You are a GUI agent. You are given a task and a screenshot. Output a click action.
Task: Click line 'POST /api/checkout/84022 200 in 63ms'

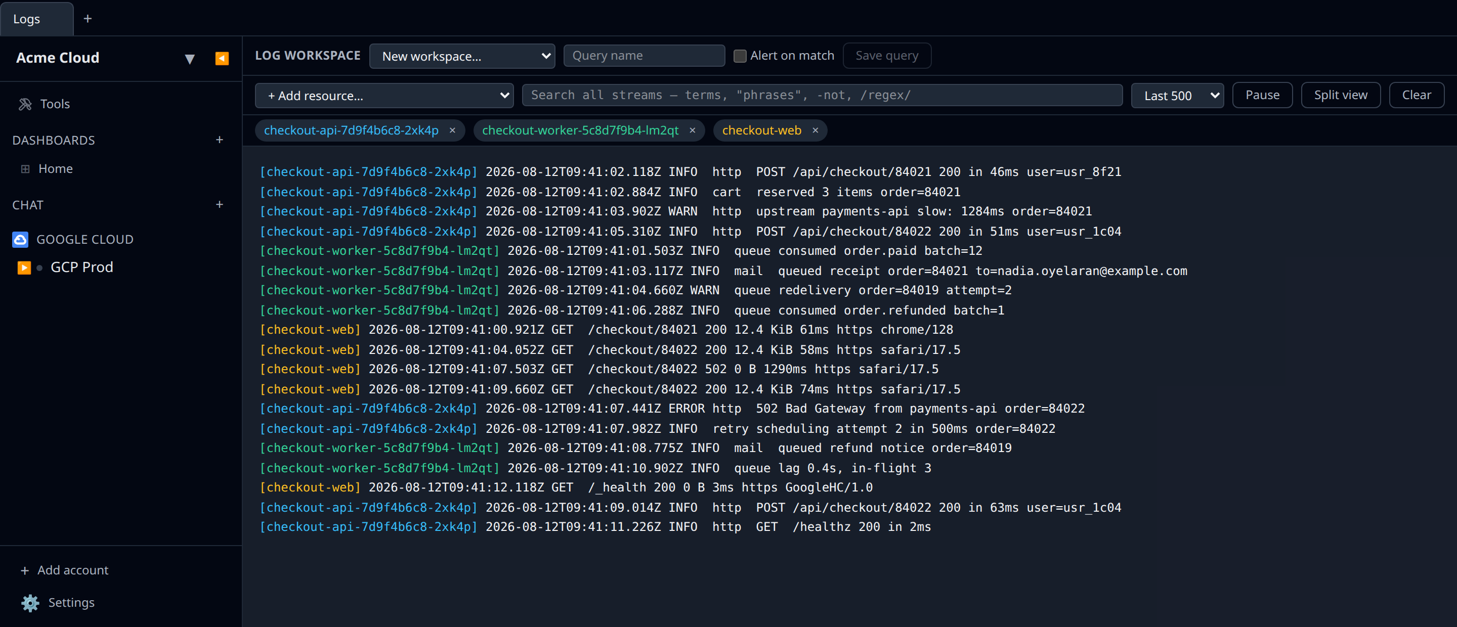tap(690, 508)
